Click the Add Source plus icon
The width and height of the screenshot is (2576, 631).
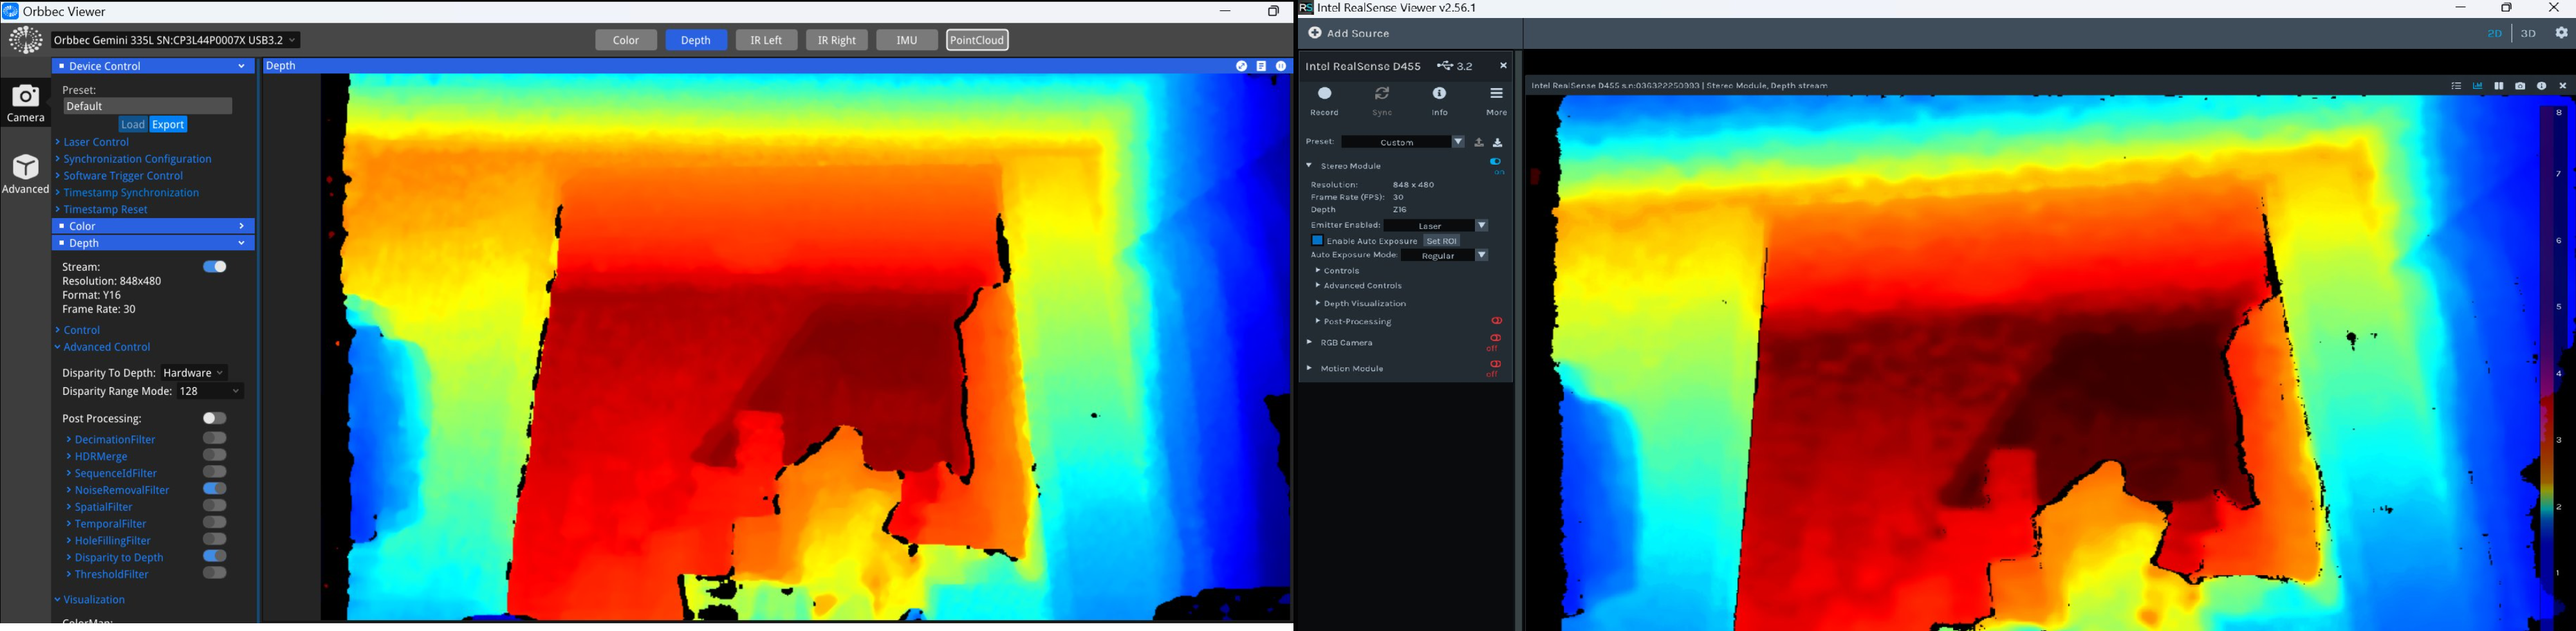(1315, 33)
